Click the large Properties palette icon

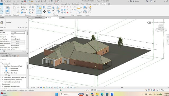[8, 12]
